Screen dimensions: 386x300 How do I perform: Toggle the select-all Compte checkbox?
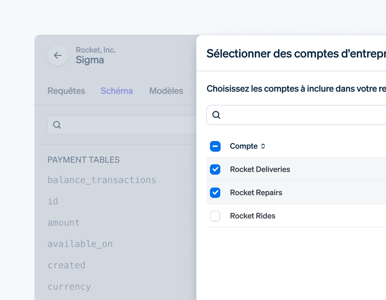pyautogui.click(x=215, y=146)
